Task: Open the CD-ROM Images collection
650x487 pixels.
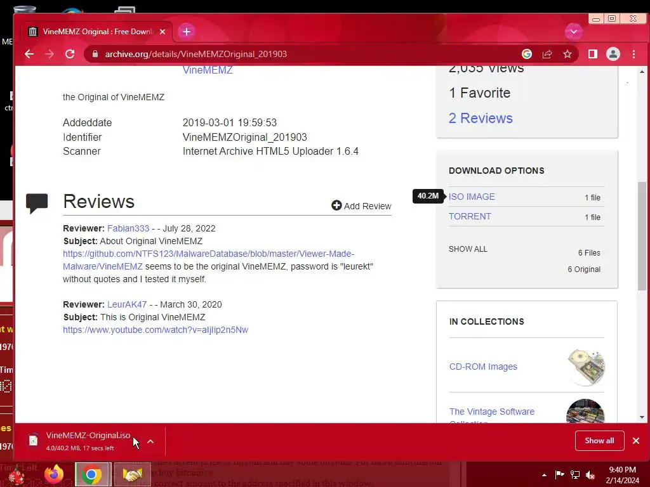Action: pos(483,367)
